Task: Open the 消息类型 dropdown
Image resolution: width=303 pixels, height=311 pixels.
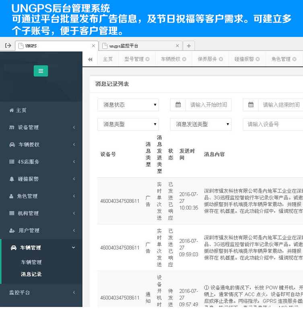Action: coord(128,124)
